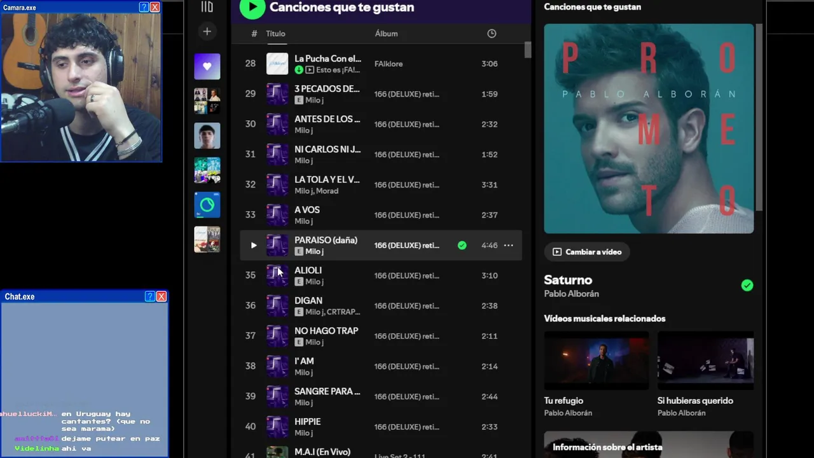The image size is (814, 458).
Task: Click help button on Chat.exe window
Action: [x=149, y=296]
